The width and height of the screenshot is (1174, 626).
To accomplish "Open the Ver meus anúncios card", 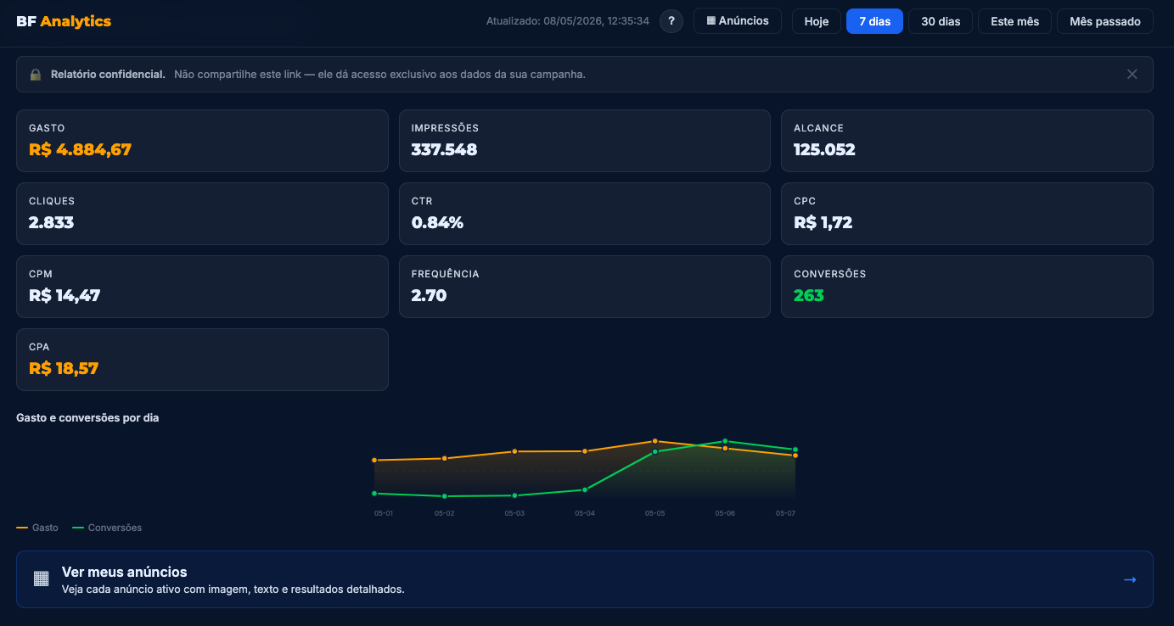I will (x=585, y=579).
